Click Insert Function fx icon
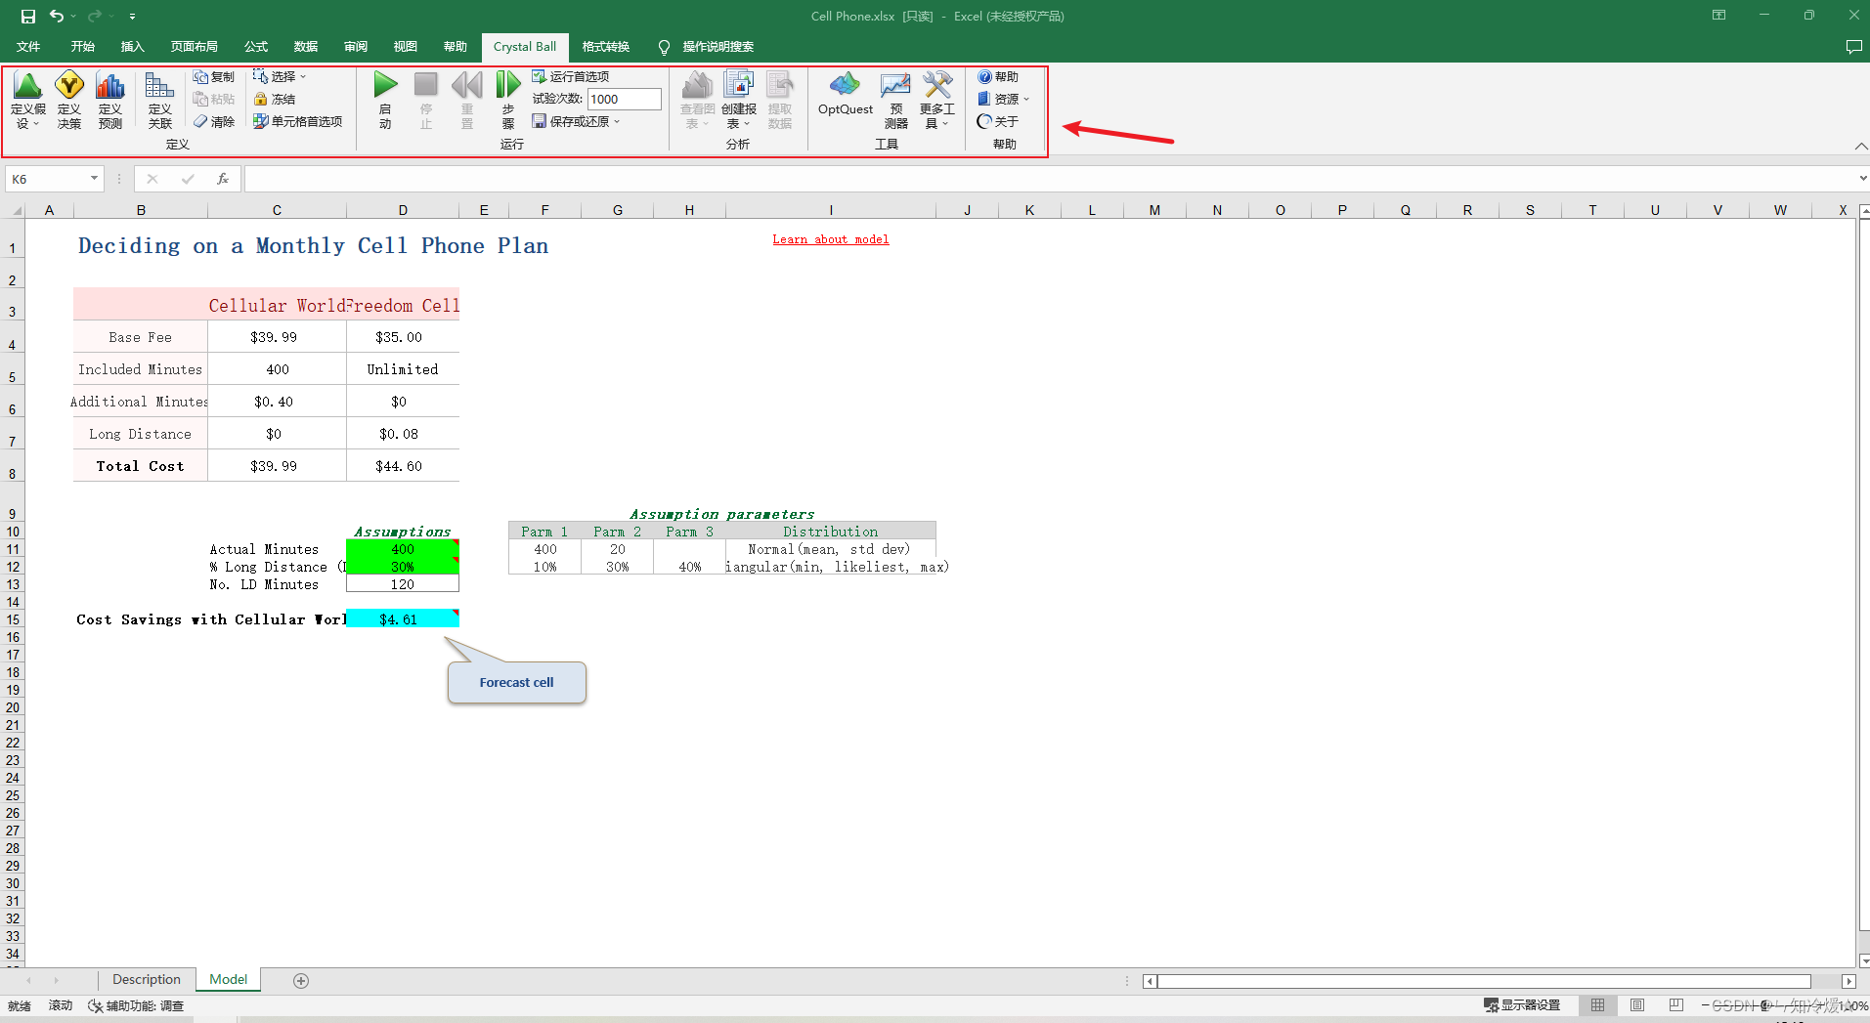This screenshot has width=1870, height=1023. click(x=223, y=179)
